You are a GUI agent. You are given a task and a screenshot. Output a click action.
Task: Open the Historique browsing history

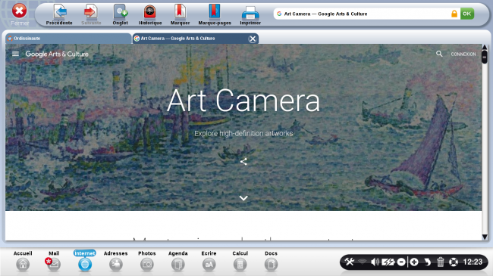(150, 14)
